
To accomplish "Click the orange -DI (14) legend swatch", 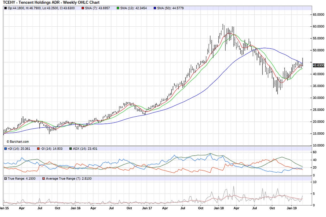I will point(38,149).
